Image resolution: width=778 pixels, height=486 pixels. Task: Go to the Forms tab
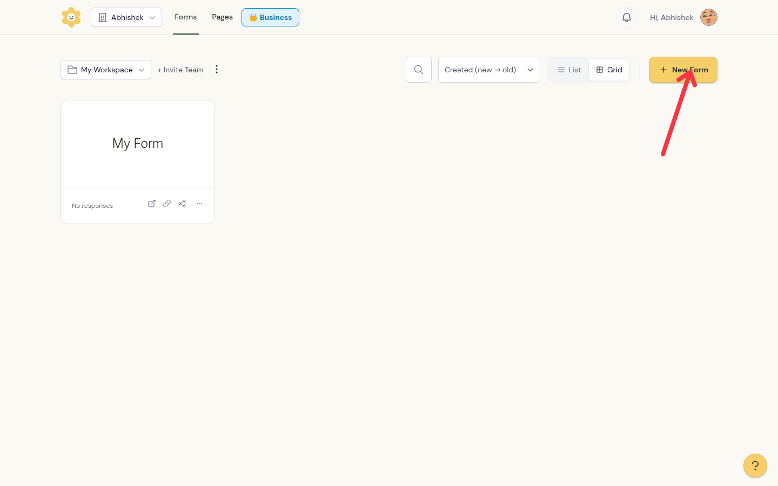(186, 17)
